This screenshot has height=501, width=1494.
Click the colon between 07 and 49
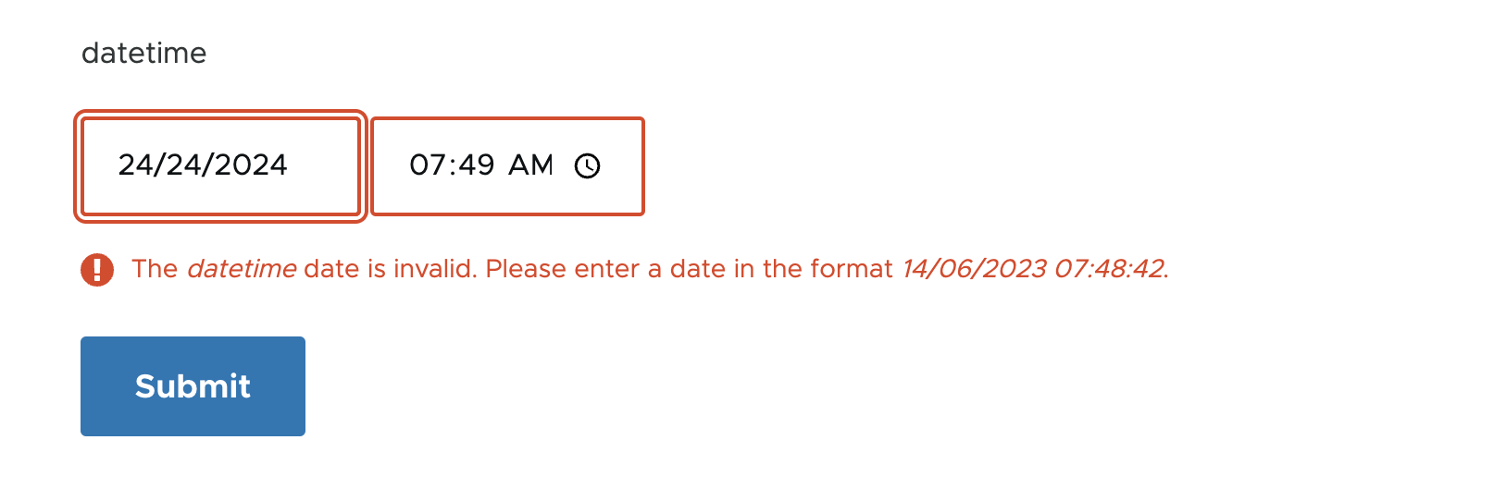[x=452, y=165]
